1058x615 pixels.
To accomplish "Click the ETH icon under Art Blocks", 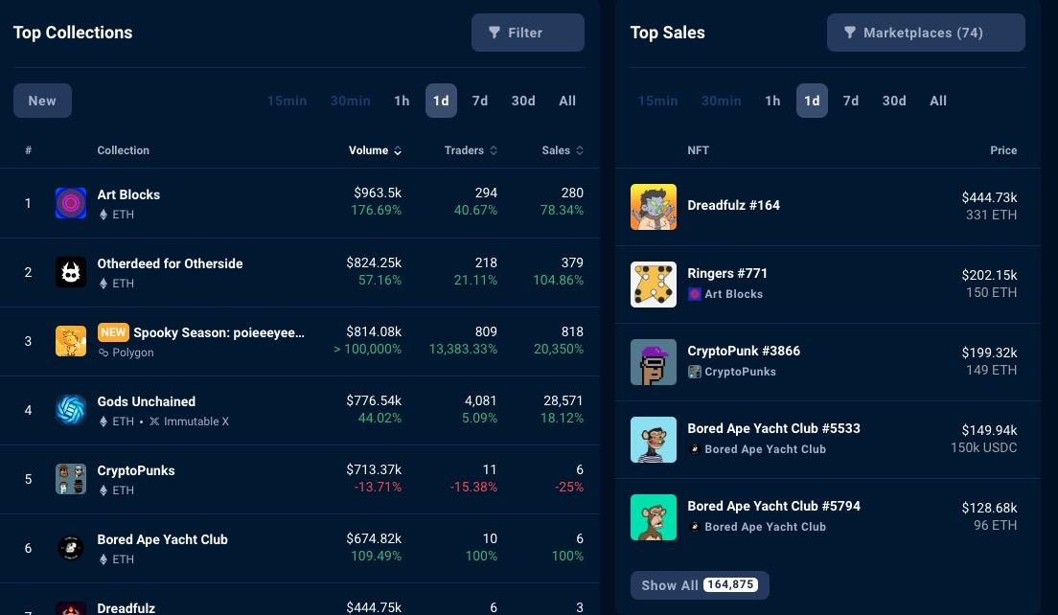I will point(103,215).
